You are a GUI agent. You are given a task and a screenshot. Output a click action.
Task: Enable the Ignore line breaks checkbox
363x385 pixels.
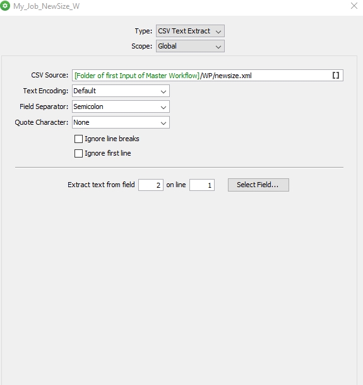[x=78, y=139]
